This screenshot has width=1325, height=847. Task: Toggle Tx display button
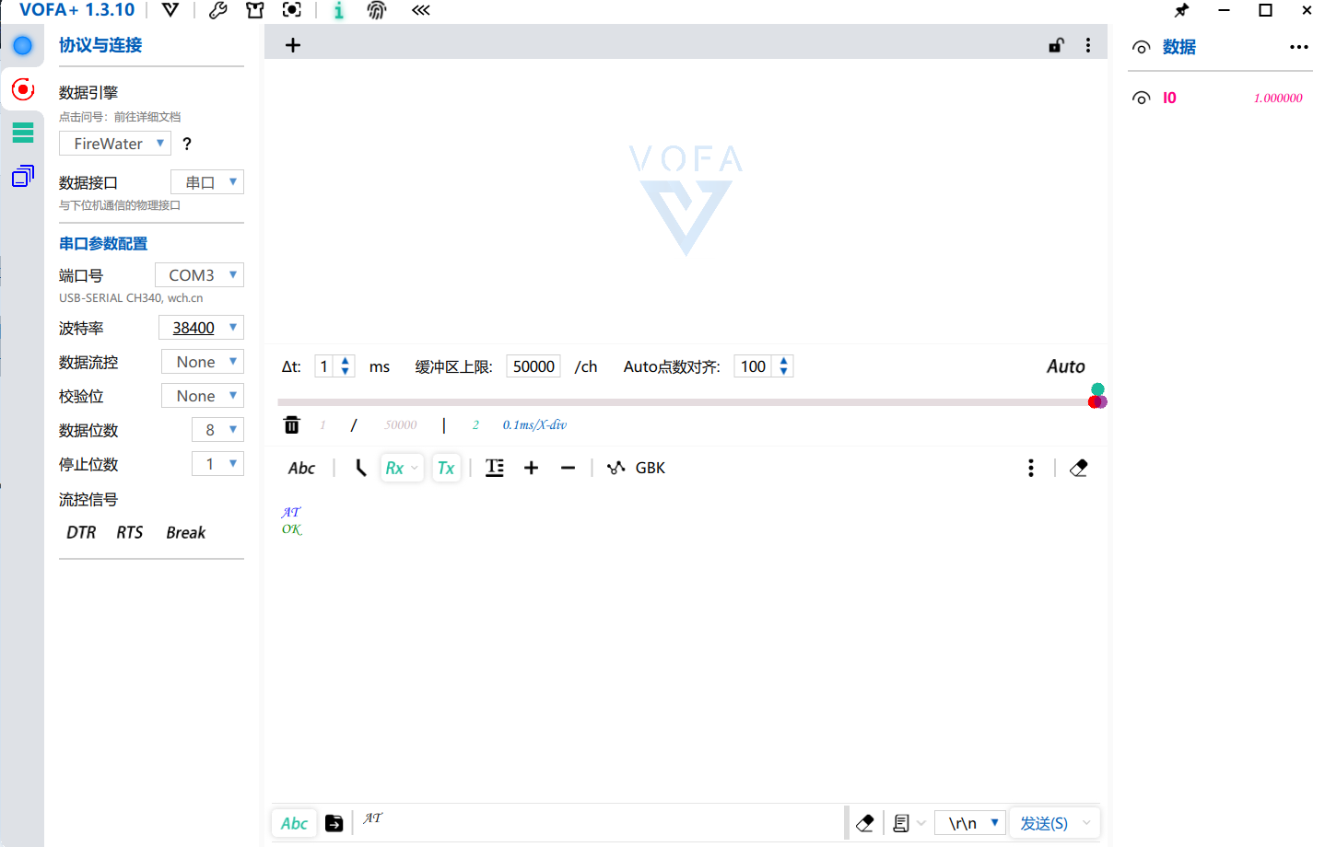coord(446,468)
